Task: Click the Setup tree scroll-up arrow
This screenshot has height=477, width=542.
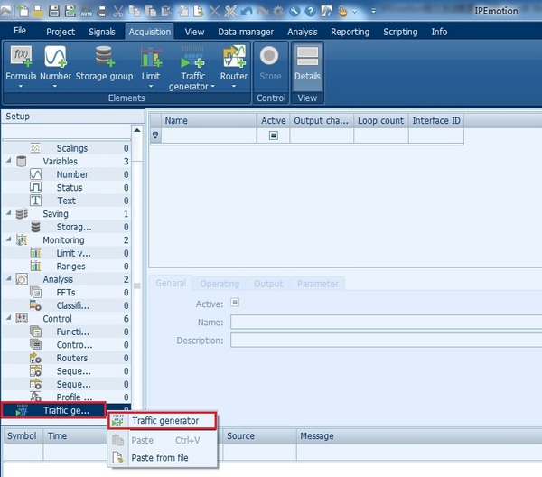Action: pyautogui.click(x=137, y=130)
